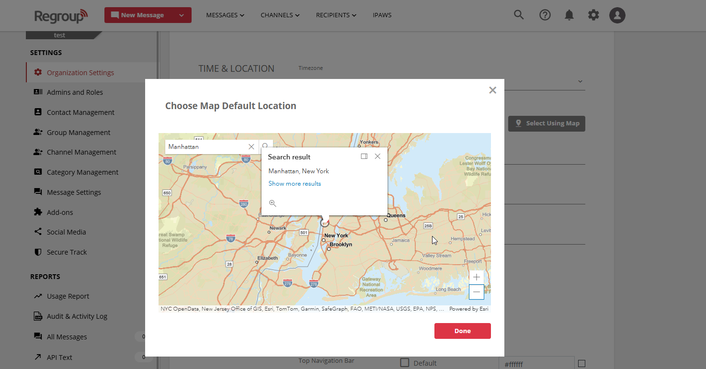Open the notifications bell
The image size is (706, 369).
[569, 15]
